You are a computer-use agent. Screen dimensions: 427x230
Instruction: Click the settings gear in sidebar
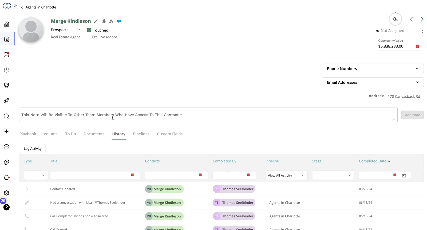[7, 193]
